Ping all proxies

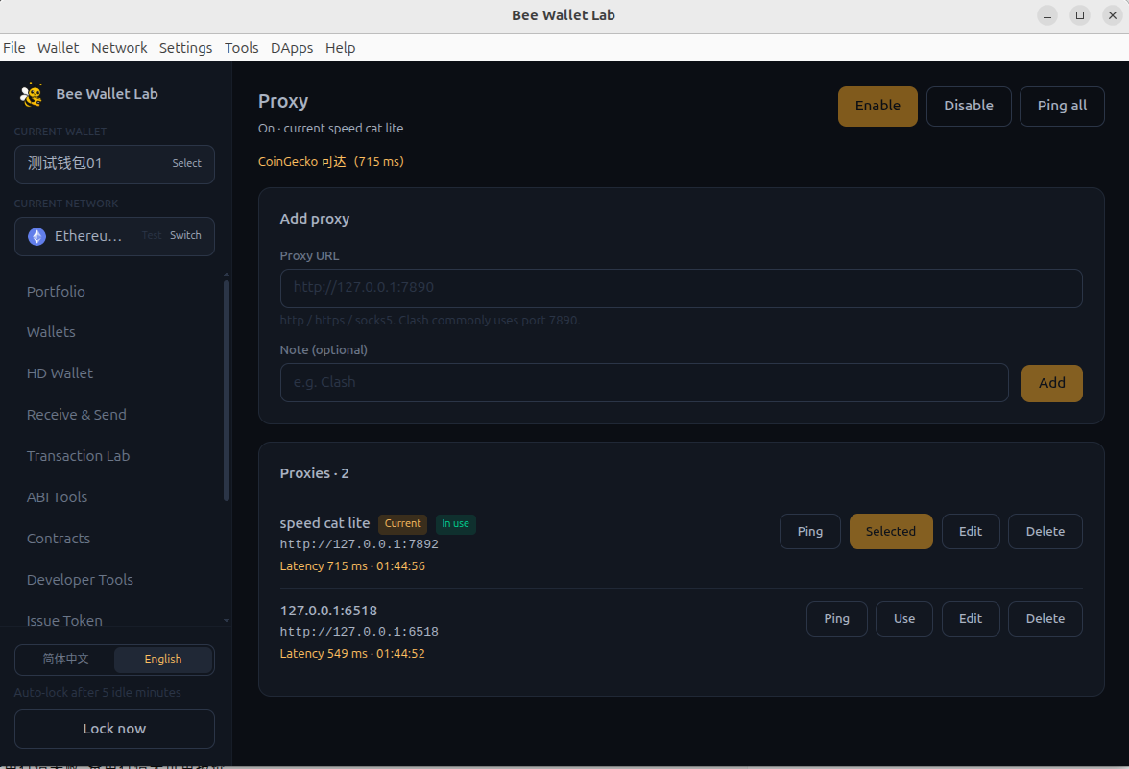[x=1062, y=106]
